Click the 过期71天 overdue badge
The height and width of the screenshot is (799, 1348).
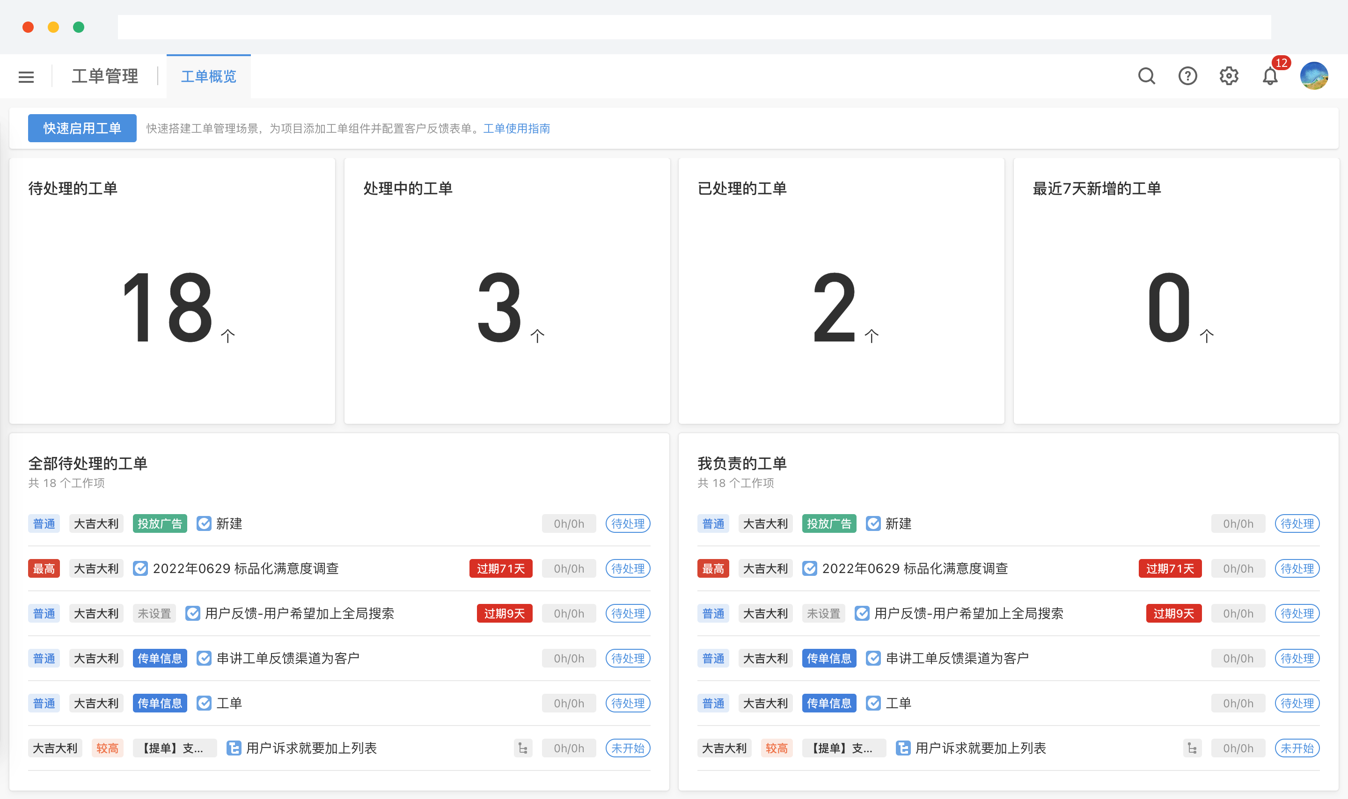(x=501, y=568)
